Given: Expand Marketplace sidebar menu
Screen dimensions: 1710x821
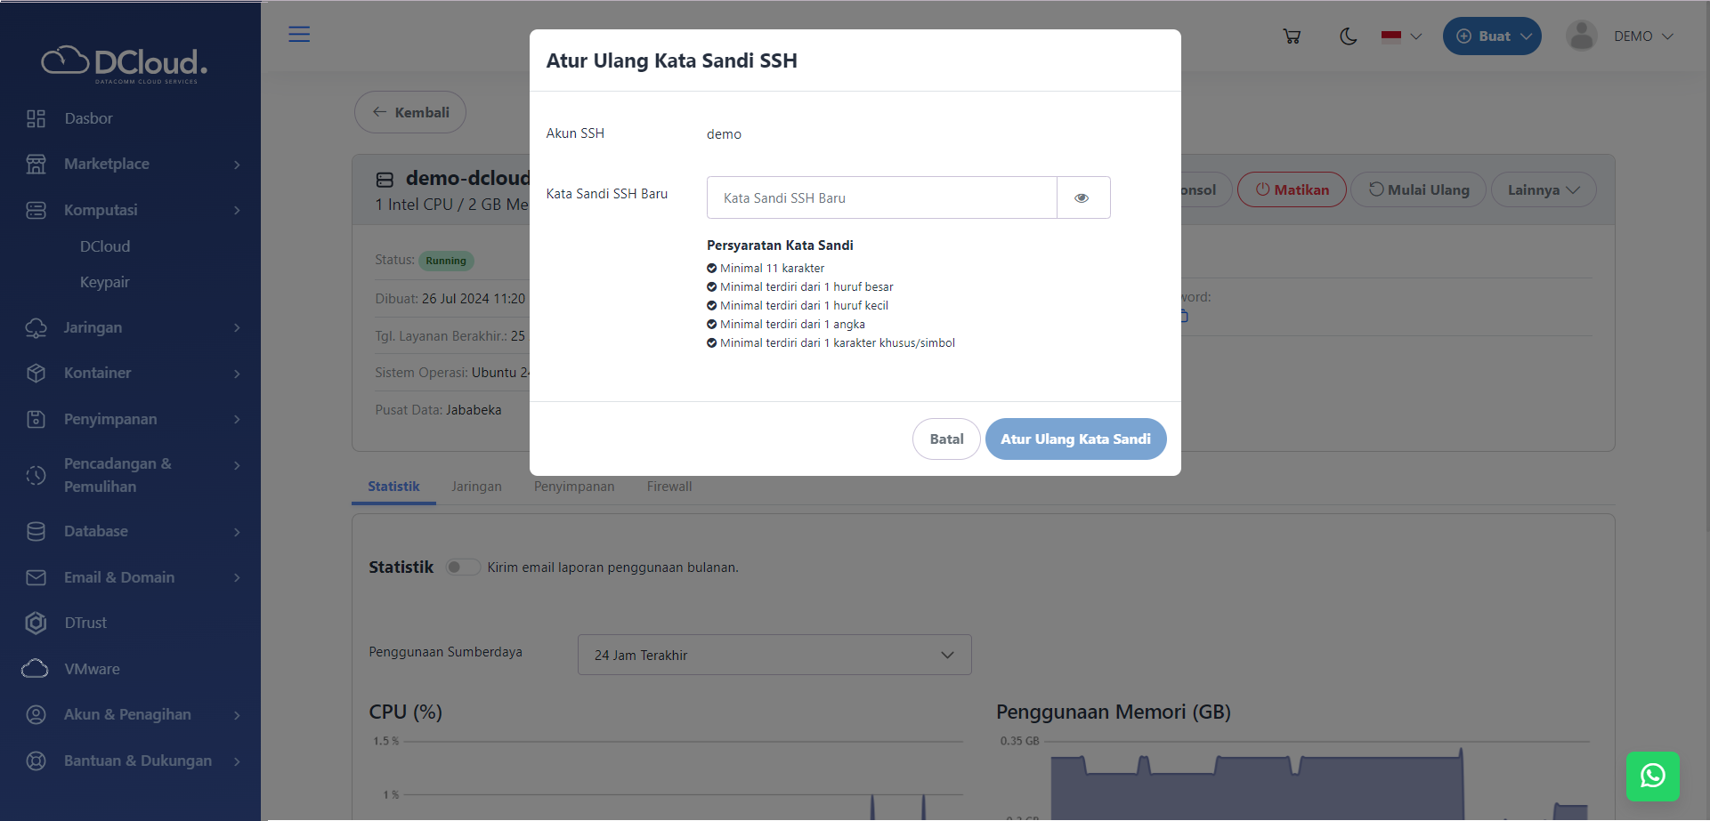Looking at the screenshot, I should [134, 164].
